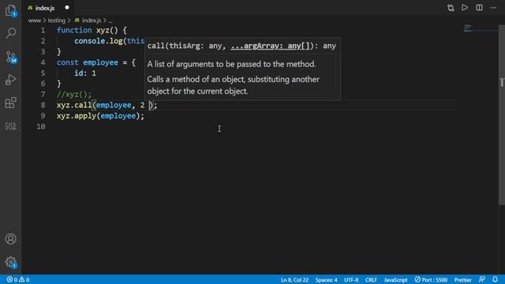This screenshot has height=284, width=505.
Task: Change end of line sequence CRLF
Action: coord(371,280)
